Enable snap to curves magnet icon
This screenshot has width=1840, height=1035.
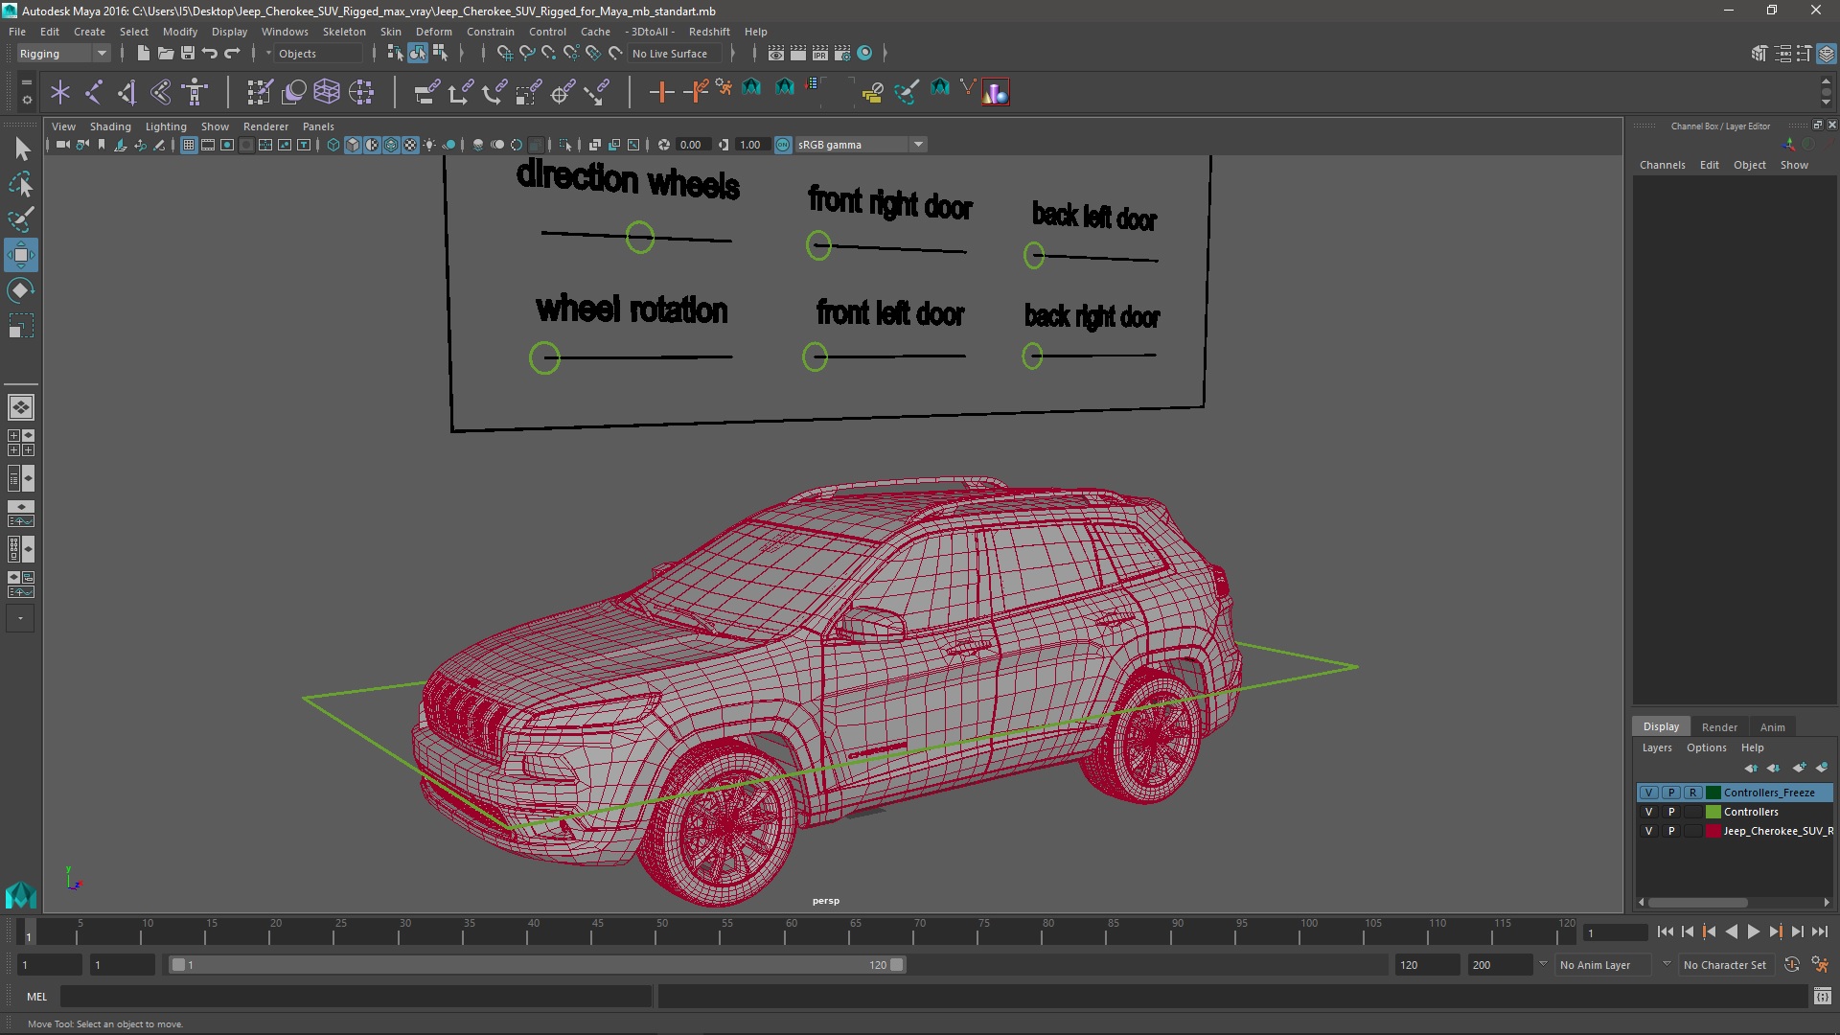point(526,54)
